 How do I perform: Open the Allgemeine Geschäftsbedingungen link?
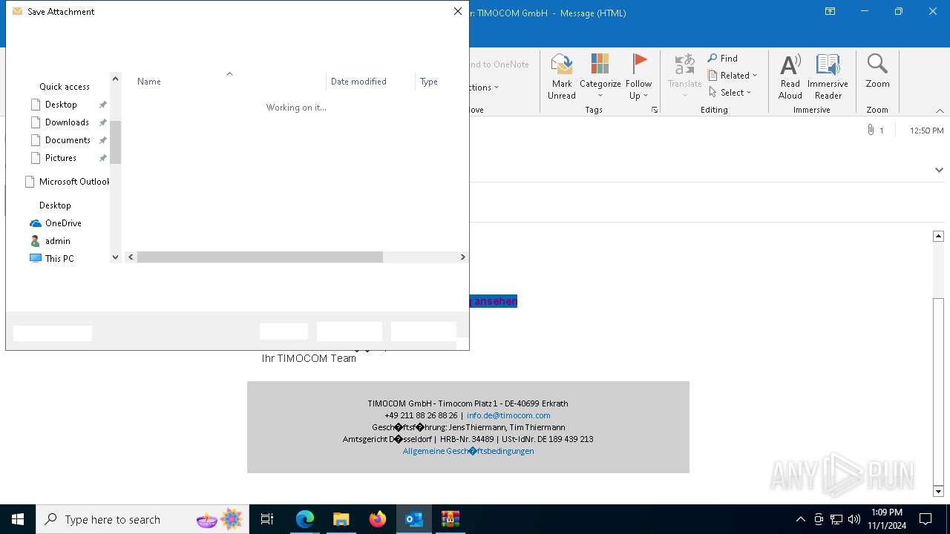(468, 451)
